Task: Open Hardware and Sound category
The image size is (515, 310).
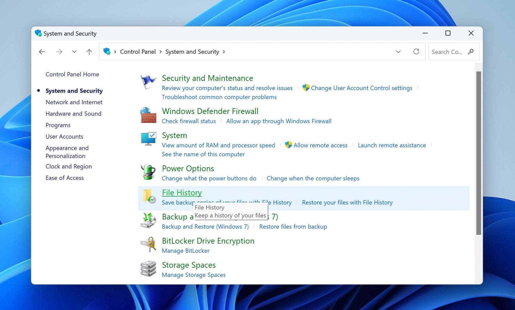Action: 73,114
